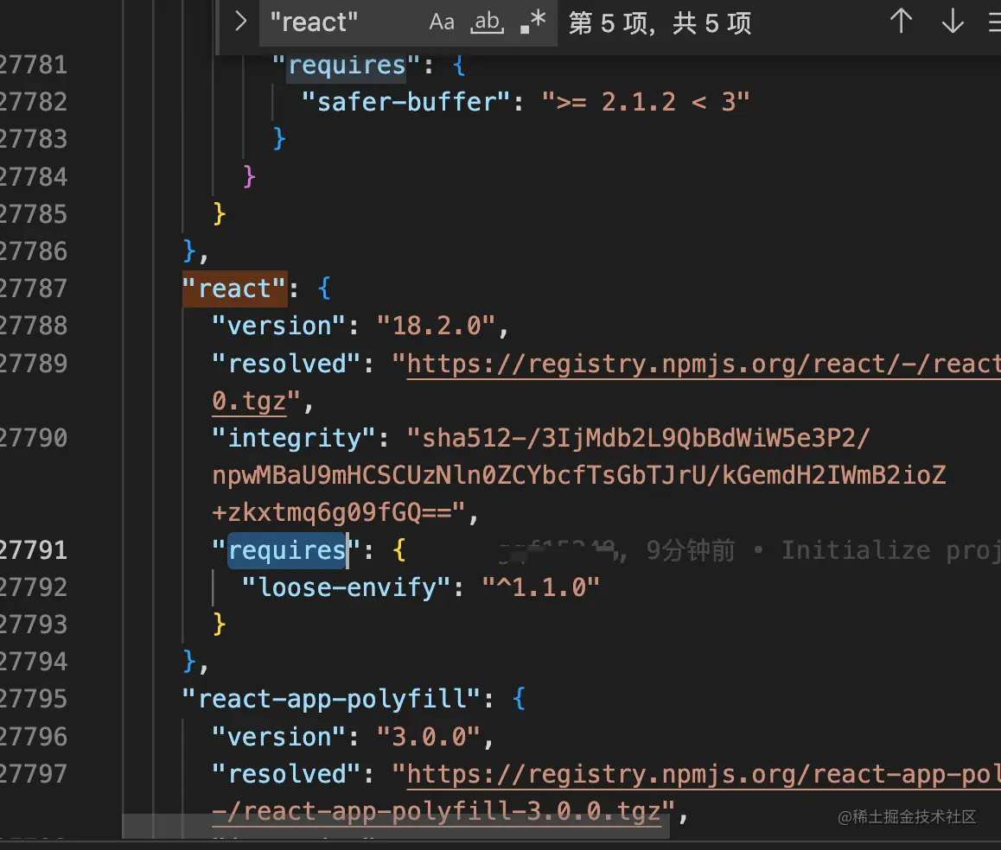Click the yellow closing brace on line 27793
The image size is (1001, 850).
click(x=219, y=624)
